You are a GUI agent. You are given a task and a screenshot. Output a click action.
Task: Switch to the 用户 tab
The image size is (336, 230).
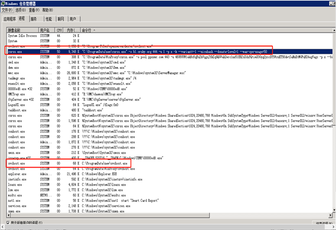[x=73, y=18]
